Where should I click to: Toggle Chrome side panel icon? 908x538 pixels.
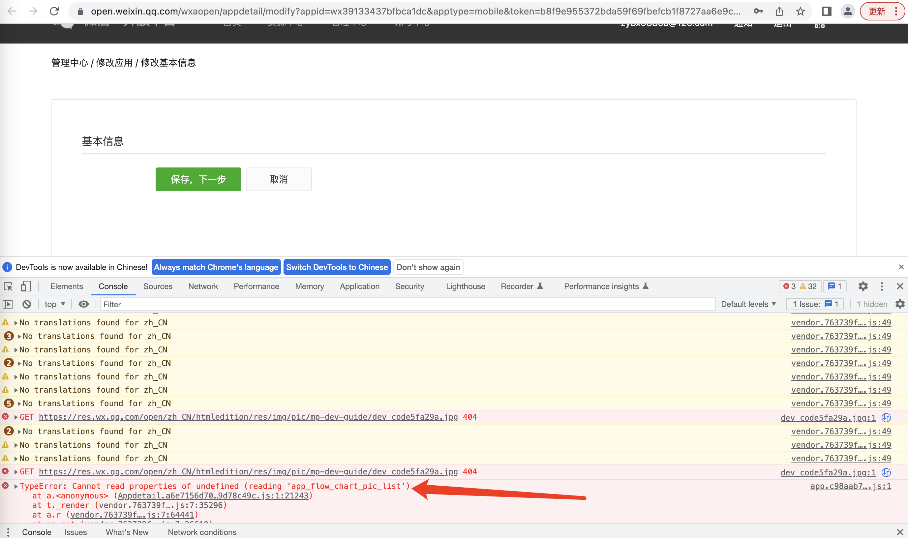coord(827,11)
